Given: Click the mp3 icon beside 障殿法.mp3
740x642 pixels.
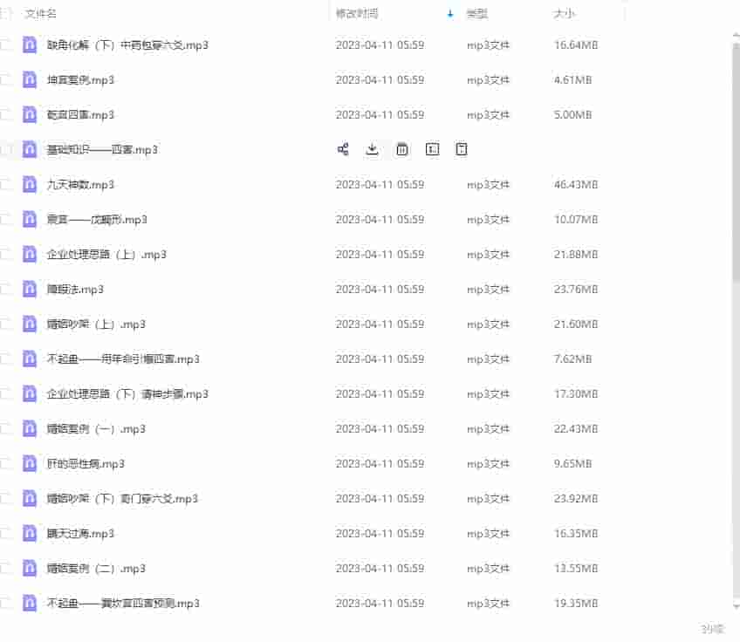Looking at the screenshot, I should [x=29, y=289].
